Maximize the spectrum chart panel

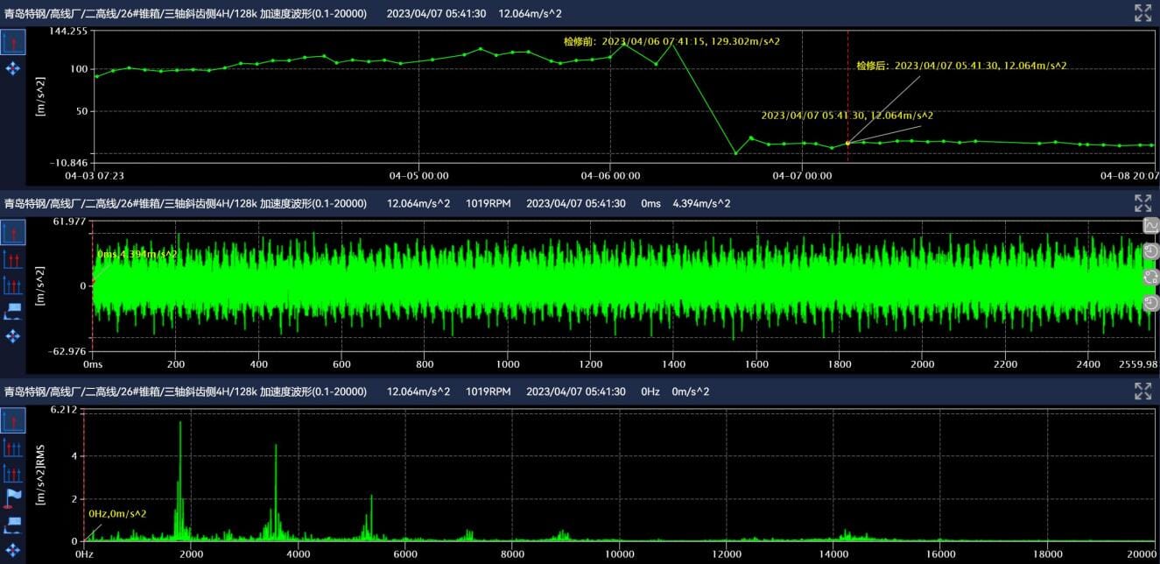[x=1142, y=391]
